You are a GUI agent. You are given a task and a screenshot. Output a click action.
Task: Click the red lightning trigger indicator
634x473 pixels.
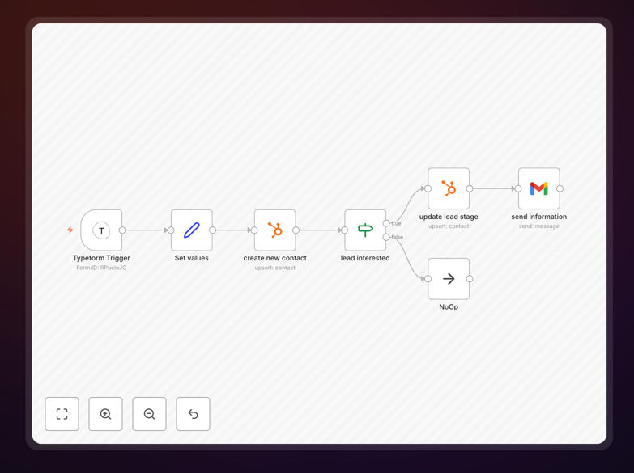(70, 230)
